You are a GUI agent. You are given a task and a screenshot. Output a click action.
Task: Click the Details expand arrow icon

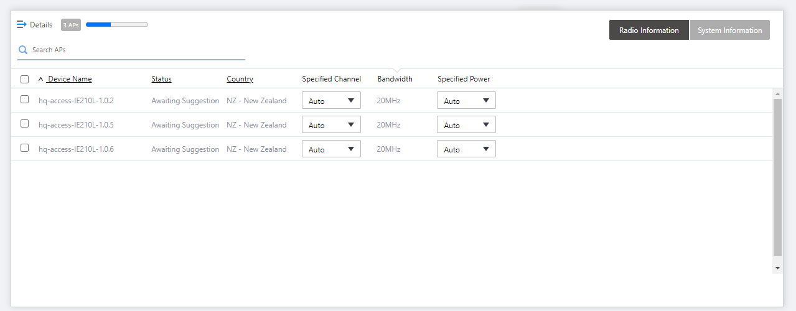click(21, 25)
